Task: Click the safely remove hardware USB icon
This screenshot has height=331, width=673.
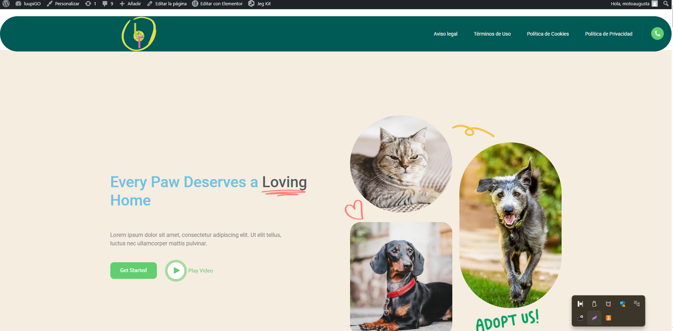Action: (594, 304)
